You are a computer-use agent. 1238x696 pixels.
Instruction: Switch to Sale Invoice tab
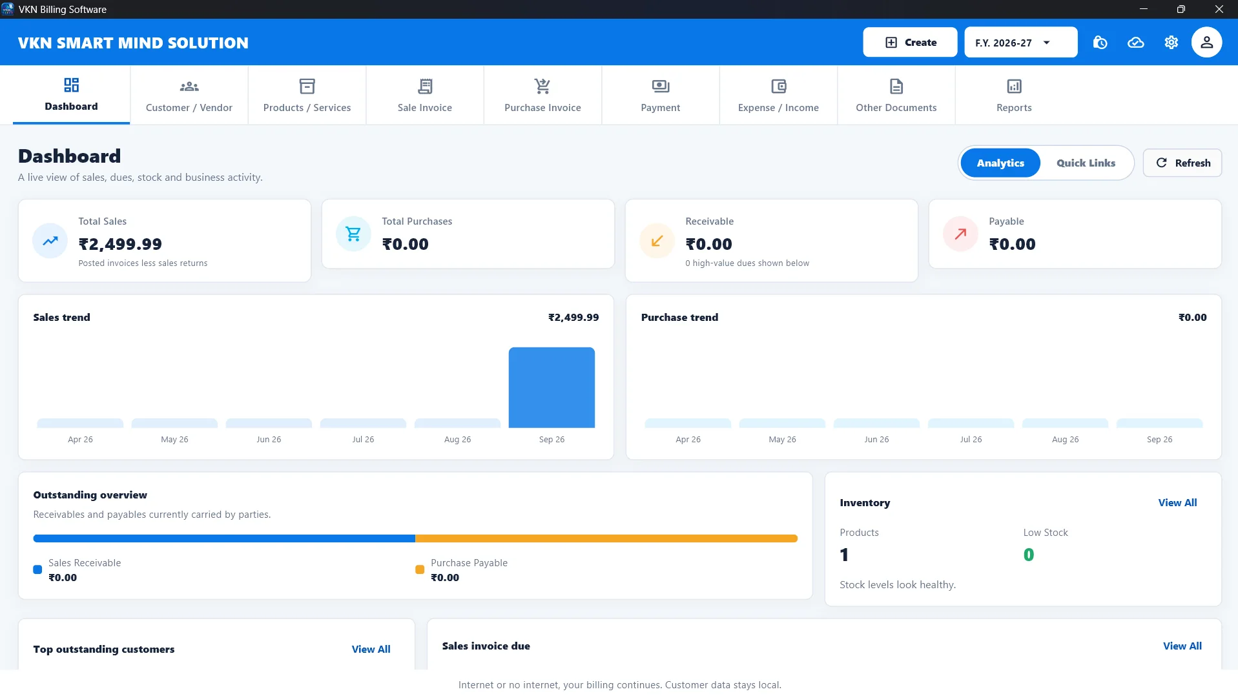(425, 95)
